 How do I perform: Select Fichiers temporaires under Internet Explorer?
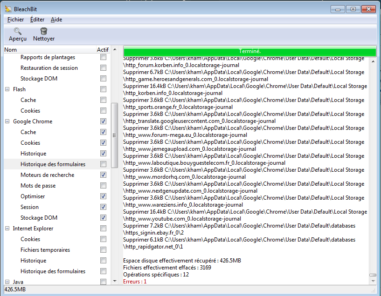(x=45, y=250)
